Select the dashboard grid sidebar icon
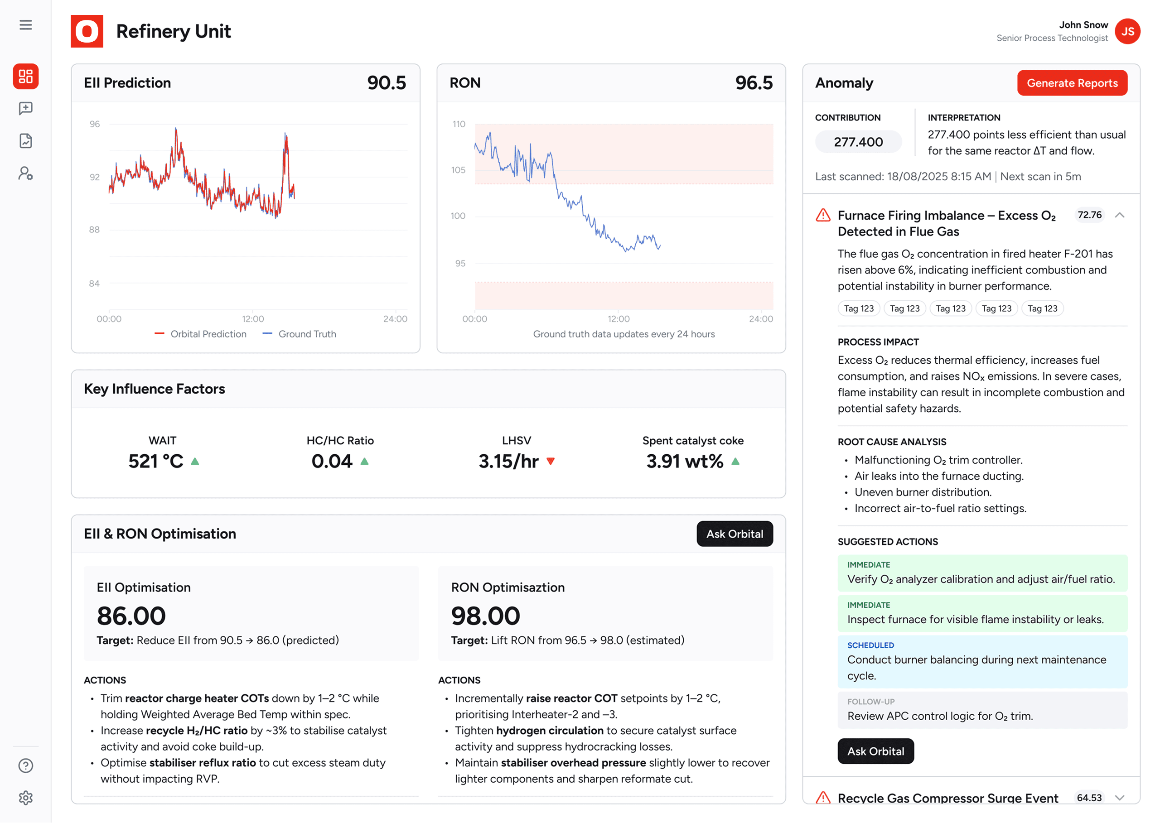 point(25,77)
